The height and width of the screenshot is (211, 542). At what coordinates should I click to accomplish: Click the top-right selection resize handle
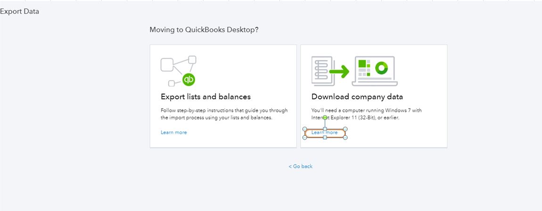345,129
